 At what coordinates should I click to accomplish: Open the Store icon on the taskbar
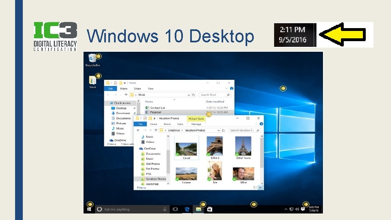(x=210, y=209)
